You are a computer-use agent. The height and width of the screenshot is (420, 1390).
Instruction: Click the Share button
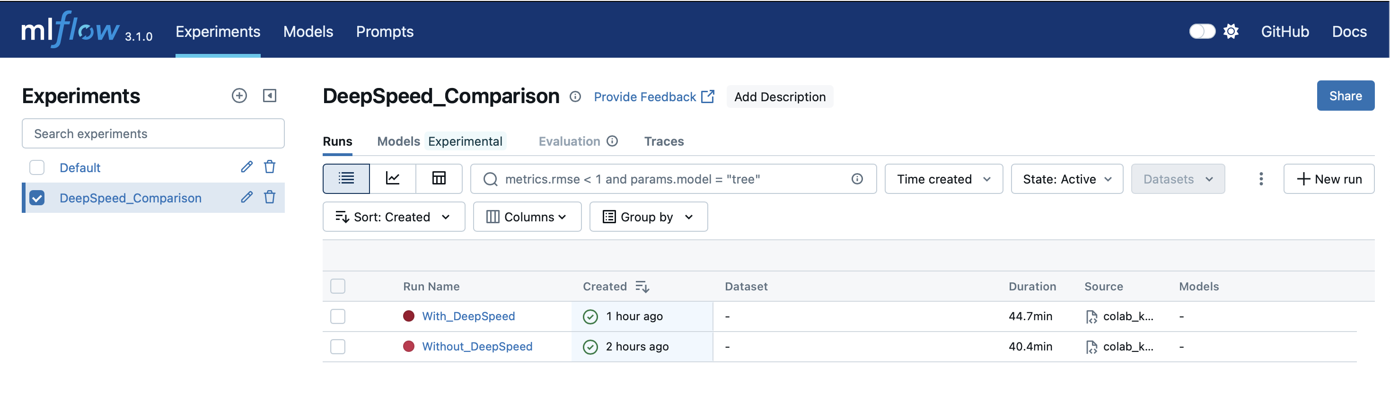click(x=1345, y=96)
